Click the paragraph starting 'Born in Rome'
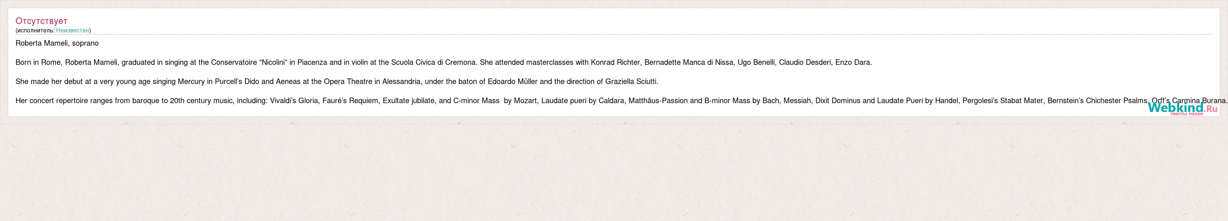This screenshot has width=1228, height=221. [x=443, y=62]
